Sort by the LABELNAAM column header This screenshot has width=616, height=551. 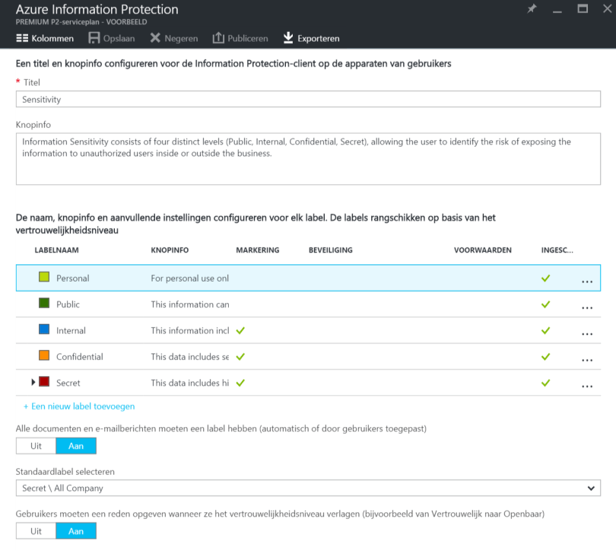[x=57, y=250]
